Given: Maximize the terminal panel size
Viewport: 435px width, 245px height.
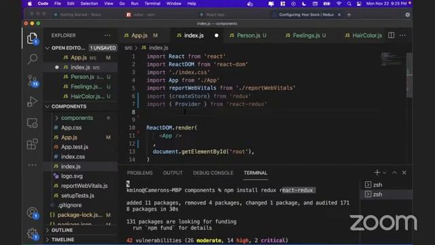Looking at the screenshot, I should [x=394, y=172].
